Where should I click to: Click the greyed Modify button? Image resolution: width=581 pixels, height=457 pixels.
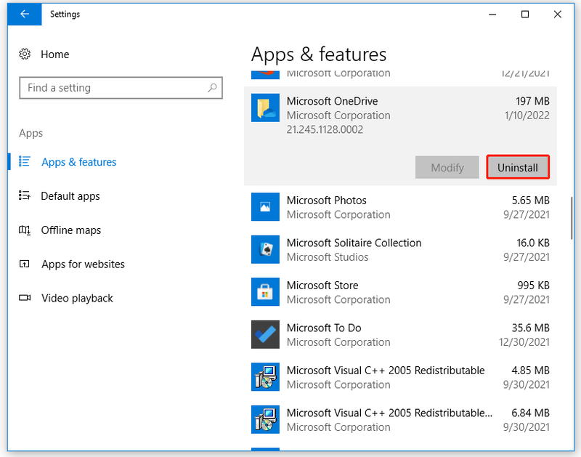[447, 167]
